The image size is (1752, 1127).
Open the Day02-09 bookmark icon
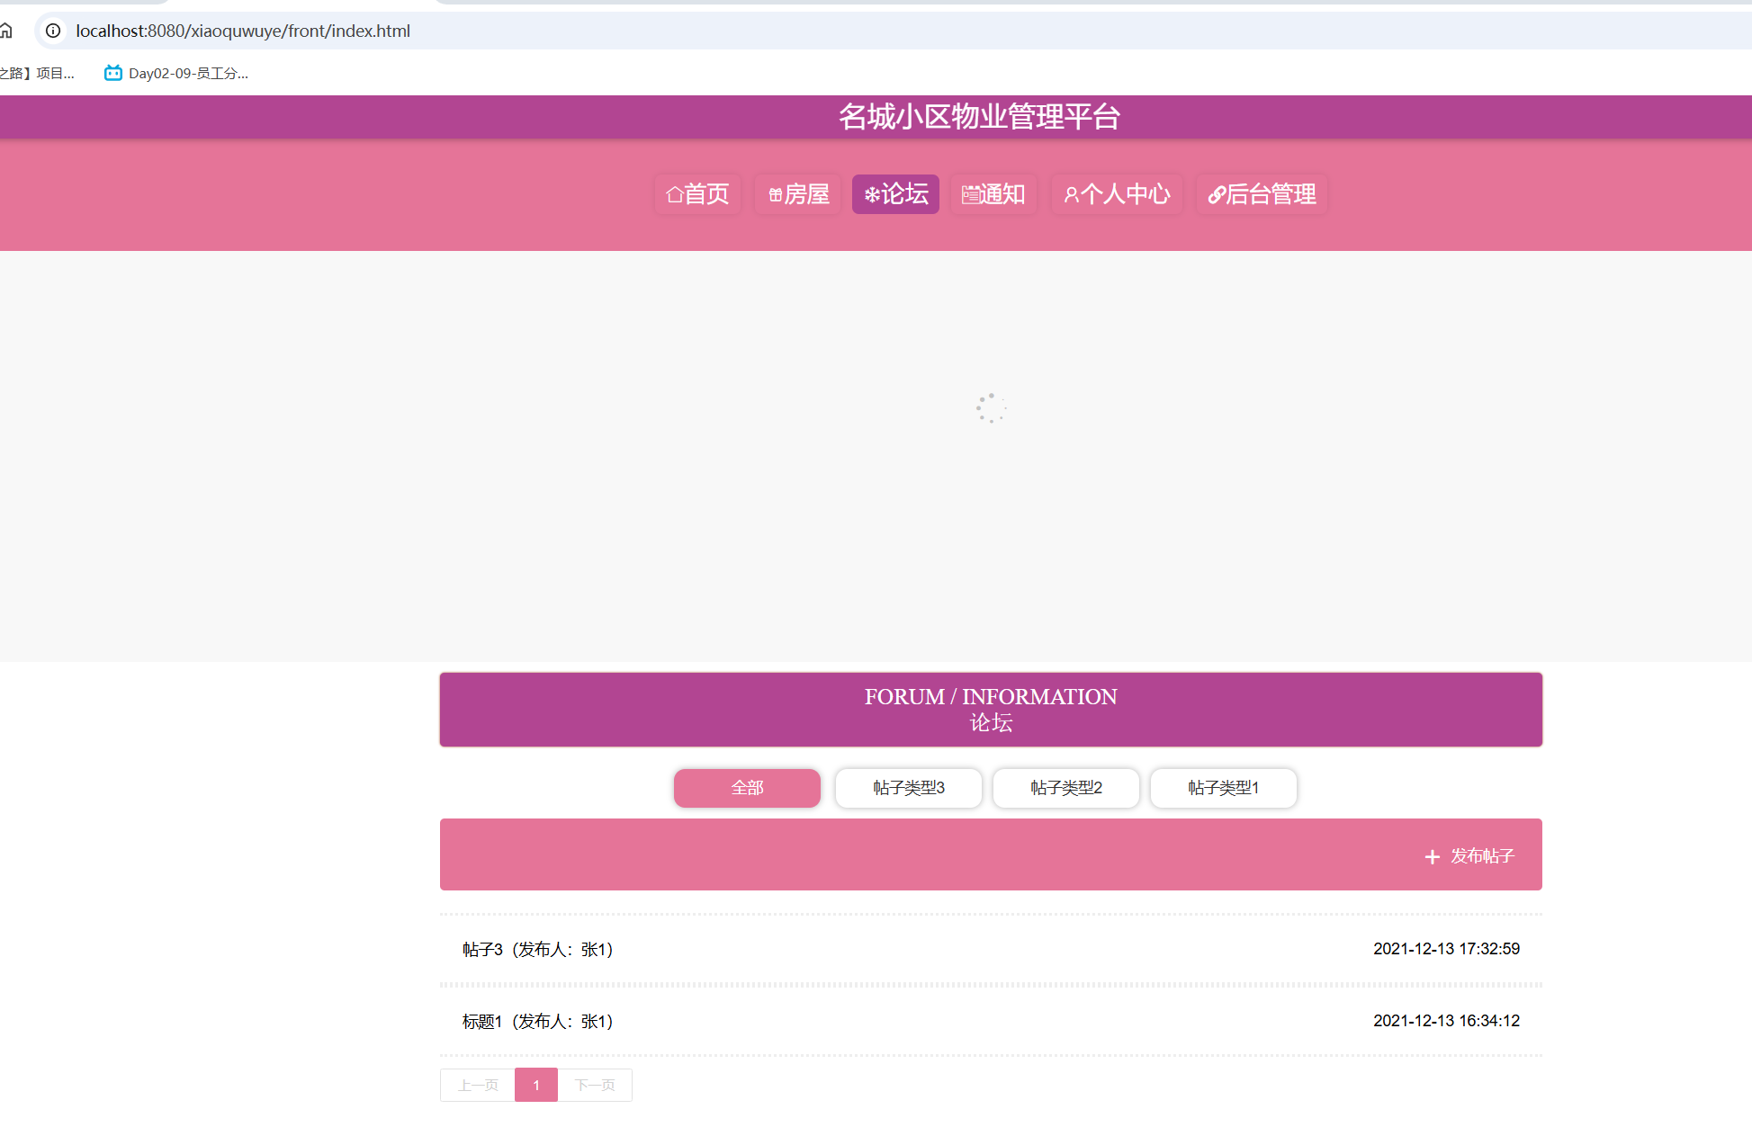(x=113, y=73)
